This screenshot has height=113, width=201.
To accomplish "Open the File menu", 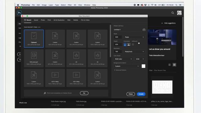I will tap(33, 5).
